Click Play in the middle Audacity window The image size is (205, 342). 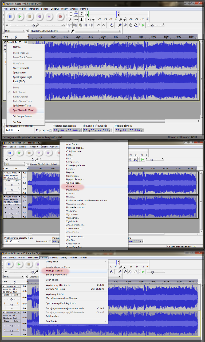coord(20,153)
